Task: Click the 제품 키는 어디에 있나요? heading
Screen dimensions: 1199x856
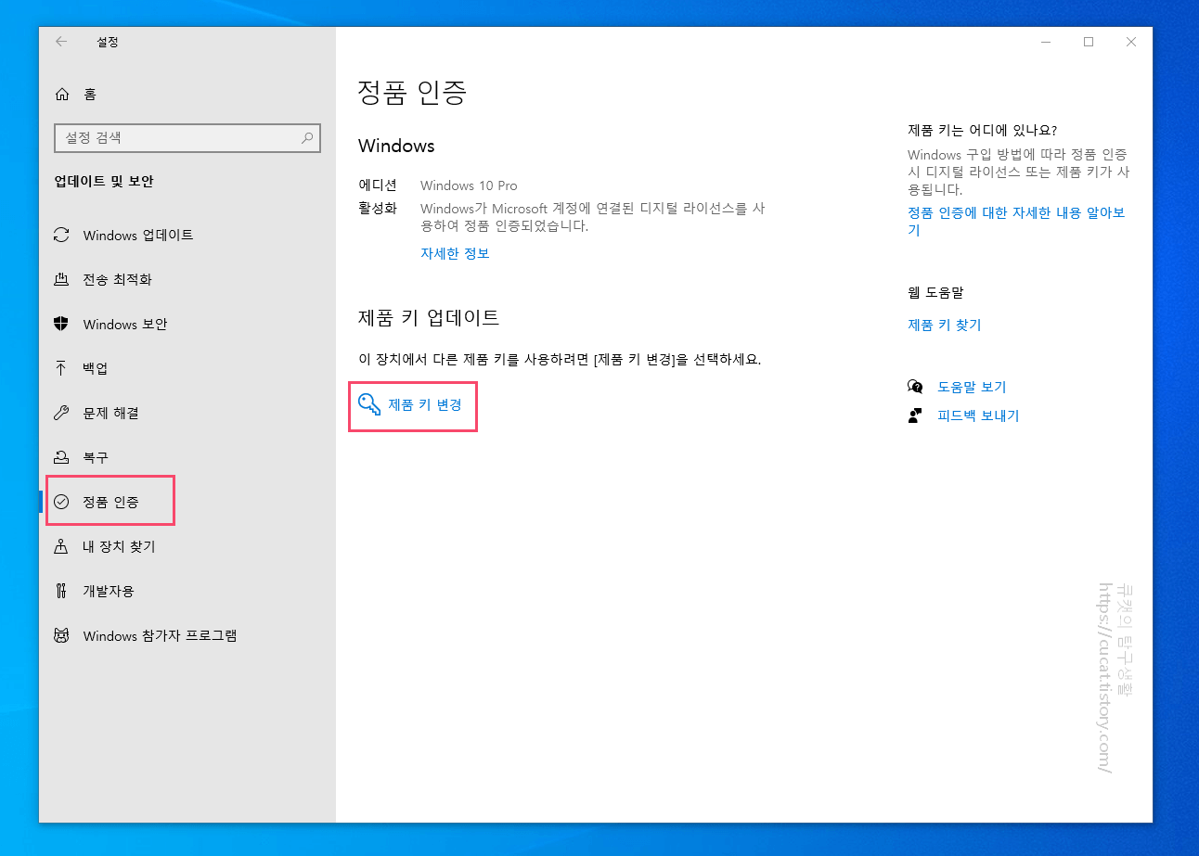Action: click(x=982, y=130)
